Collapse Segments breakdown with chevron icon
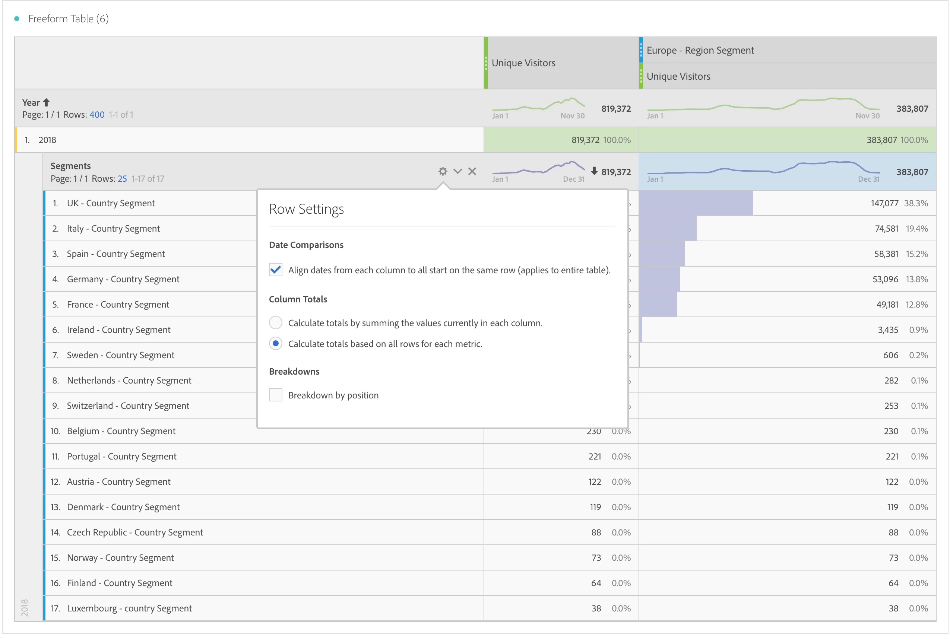 457,171
